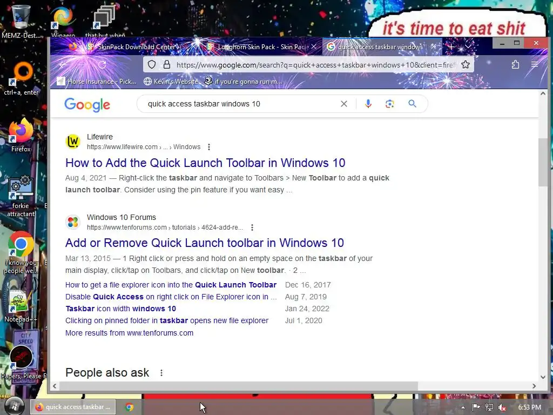553x415 pixels.
Task: Go back with Firefox back arrow
Action: coord(64,65)
